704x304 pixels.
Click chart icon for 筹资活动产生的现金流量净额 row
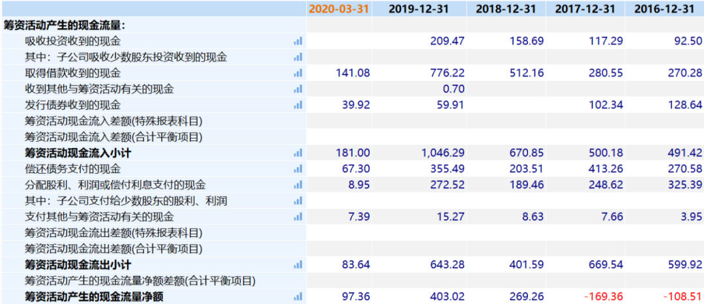[x=298, y=297]
